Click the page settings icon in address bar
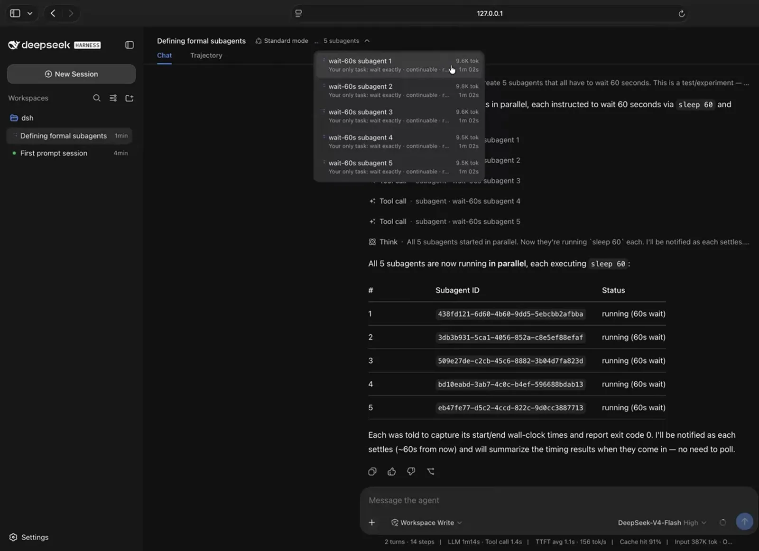Image resolution: width=759 pixels, height=551 pixels. point(298,13)
